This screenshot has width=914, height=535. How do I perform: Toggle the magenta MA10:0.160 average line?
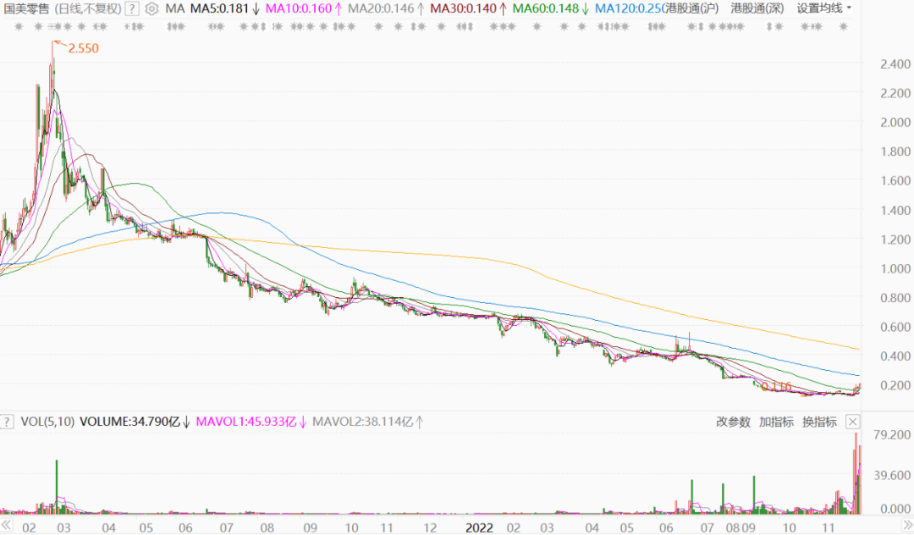point(299,8)
